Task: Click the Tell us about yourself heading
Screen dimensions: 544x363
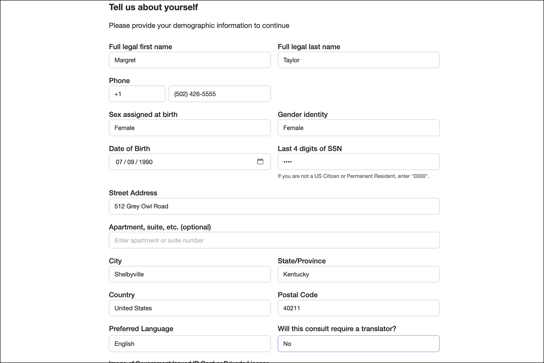Action: pyautogui.click(x=153, y=7)
